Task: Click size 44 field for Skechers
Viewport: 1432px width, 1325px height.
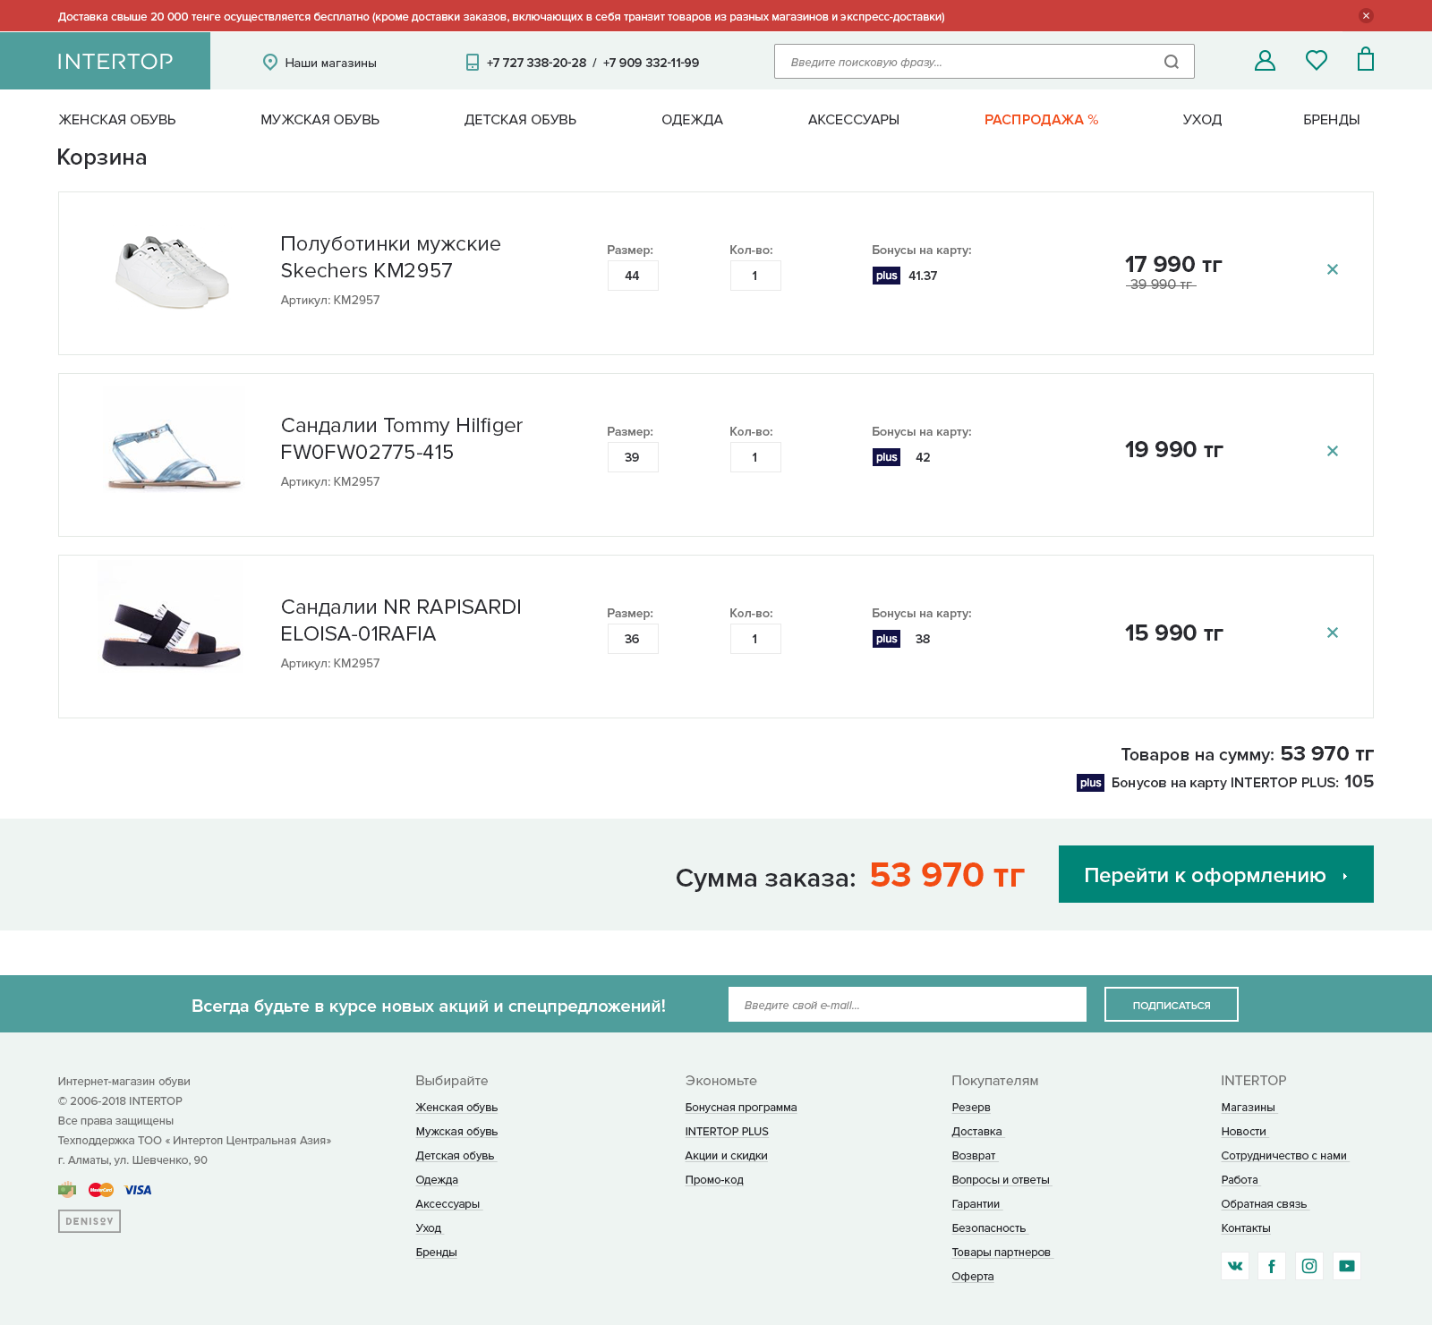Action: click(x=633, y=276)
